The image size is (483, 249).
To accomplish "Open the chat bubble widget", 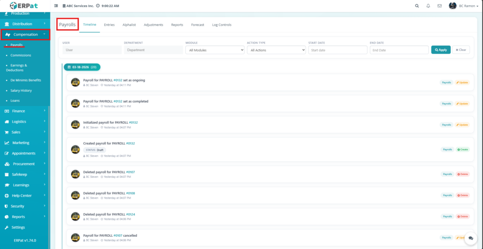I will (x=470, y=239).
